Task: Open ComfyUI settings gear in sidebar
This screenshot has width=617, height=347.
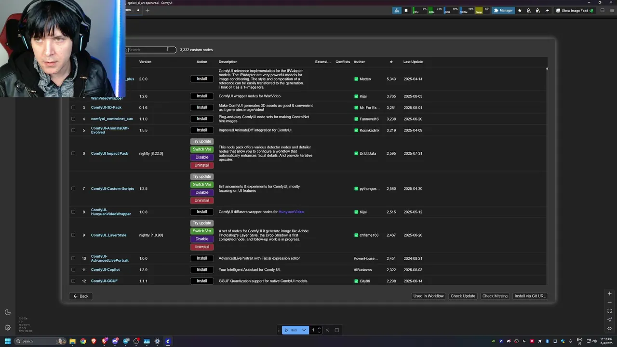Action: 8,328
